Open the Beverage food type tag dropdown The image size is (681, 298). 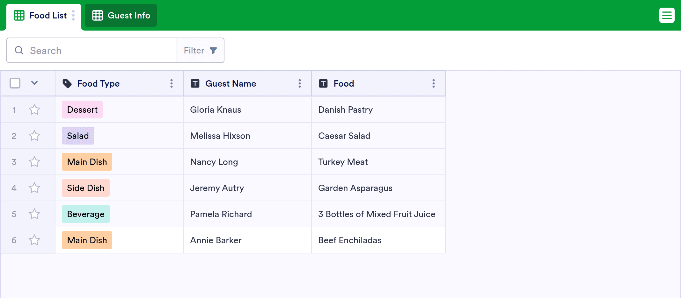[86, 214]
